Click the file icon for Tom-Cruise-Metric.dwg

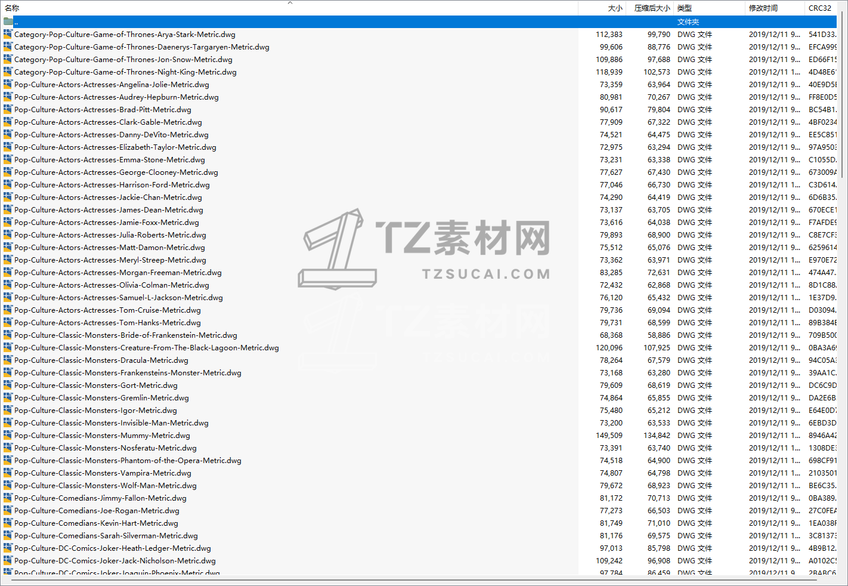8,310
